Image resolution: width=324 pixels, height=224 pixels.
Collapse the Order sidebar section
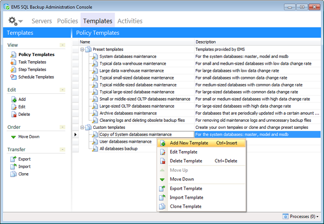pyautogui.click(x=62, y=127)
